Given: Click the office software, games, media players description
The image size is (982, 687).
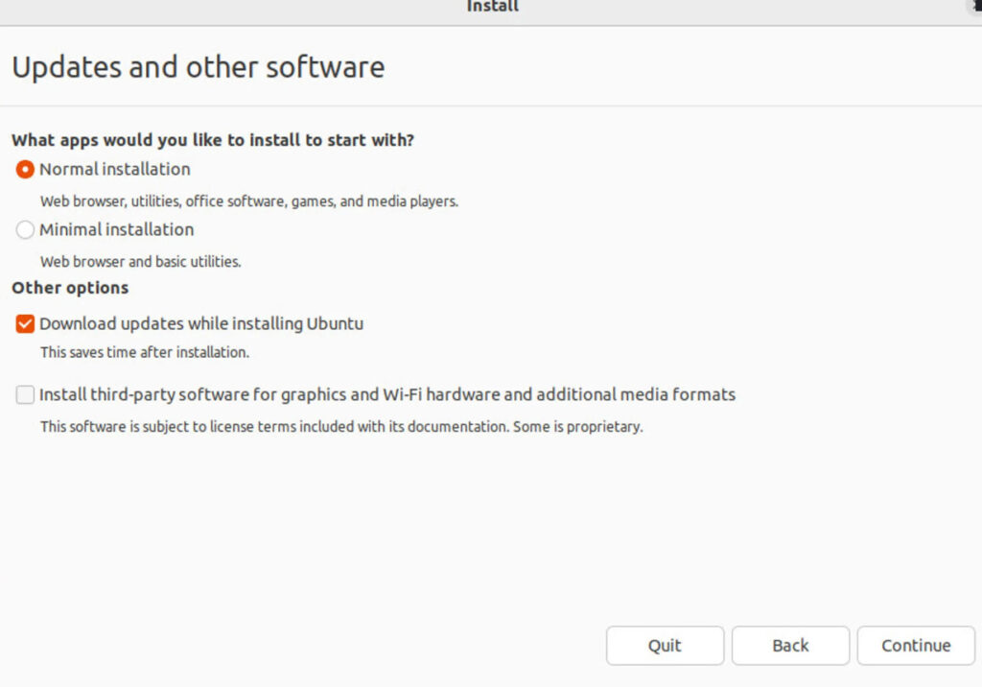Looking at the screenshot, I should [249, 201].
